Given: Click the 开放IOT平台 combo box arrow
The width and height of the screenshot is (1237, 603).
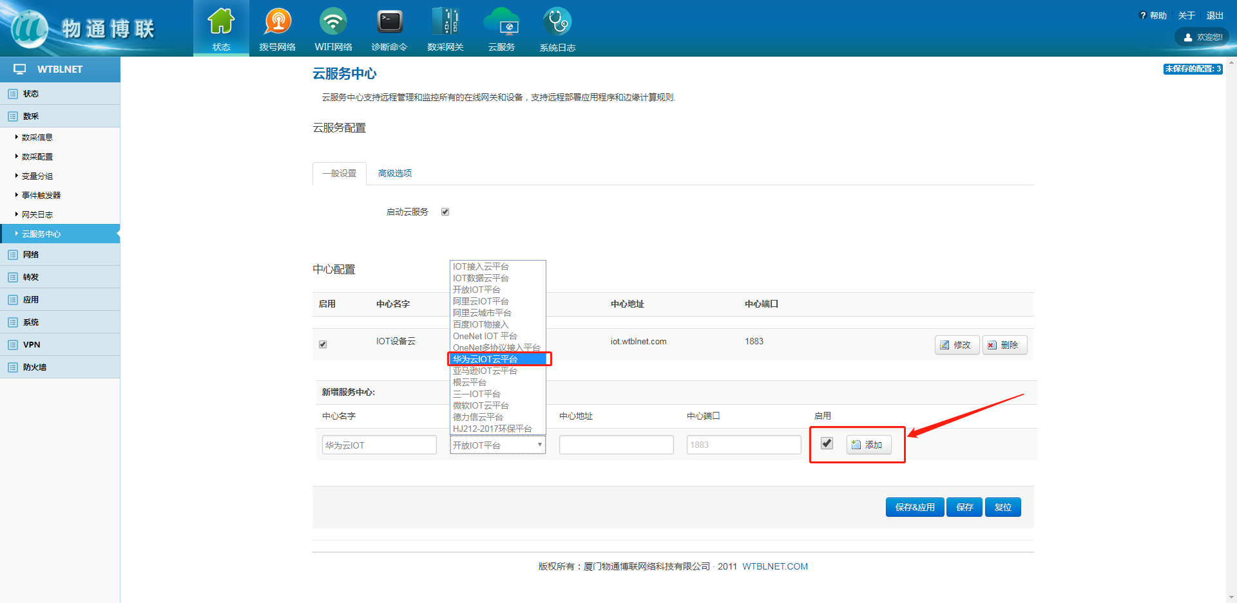Looking at the screenshot, I should coord(539,445).
